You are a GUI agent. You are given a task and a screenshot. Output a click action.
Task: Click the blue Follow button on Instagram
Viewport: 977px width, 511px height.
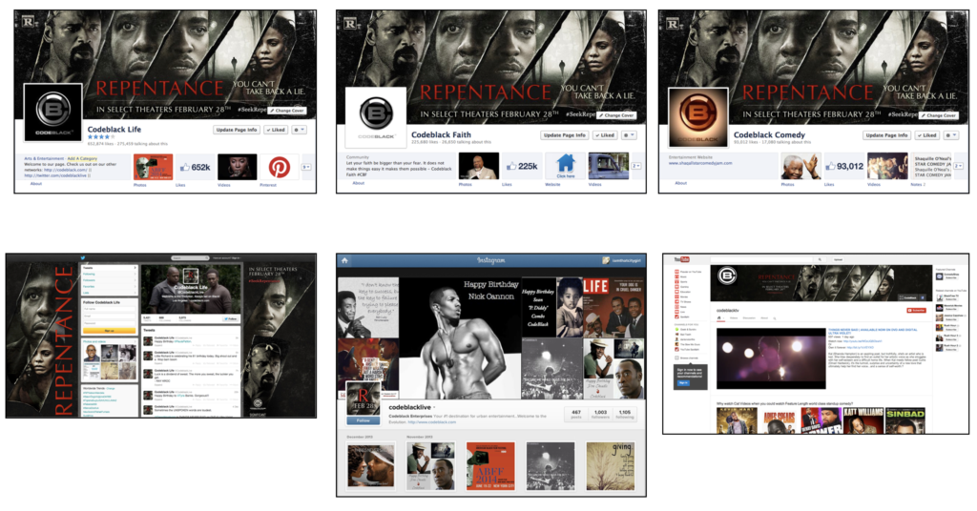click(363, 420)
